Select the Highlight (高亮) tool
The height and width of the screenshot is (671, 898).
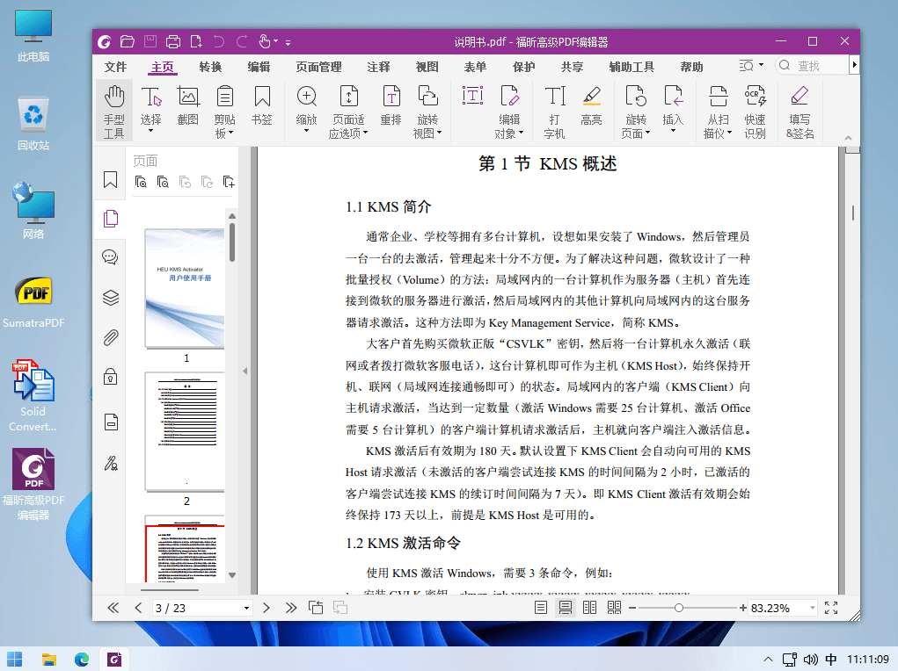(592, 105)
